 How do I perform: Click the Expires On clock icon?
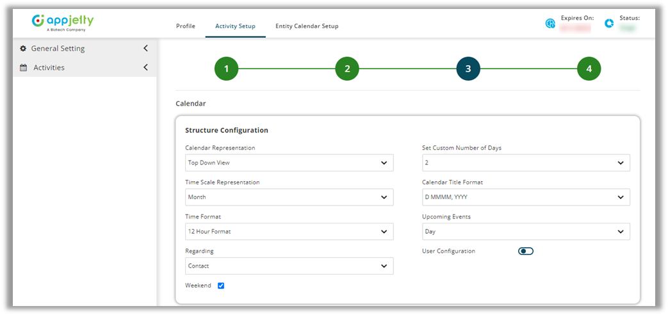tap(550, 24)
